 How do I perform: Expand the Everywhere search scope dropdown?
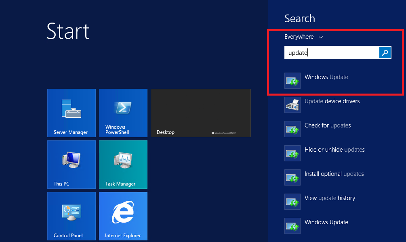[x=303, y=37]
